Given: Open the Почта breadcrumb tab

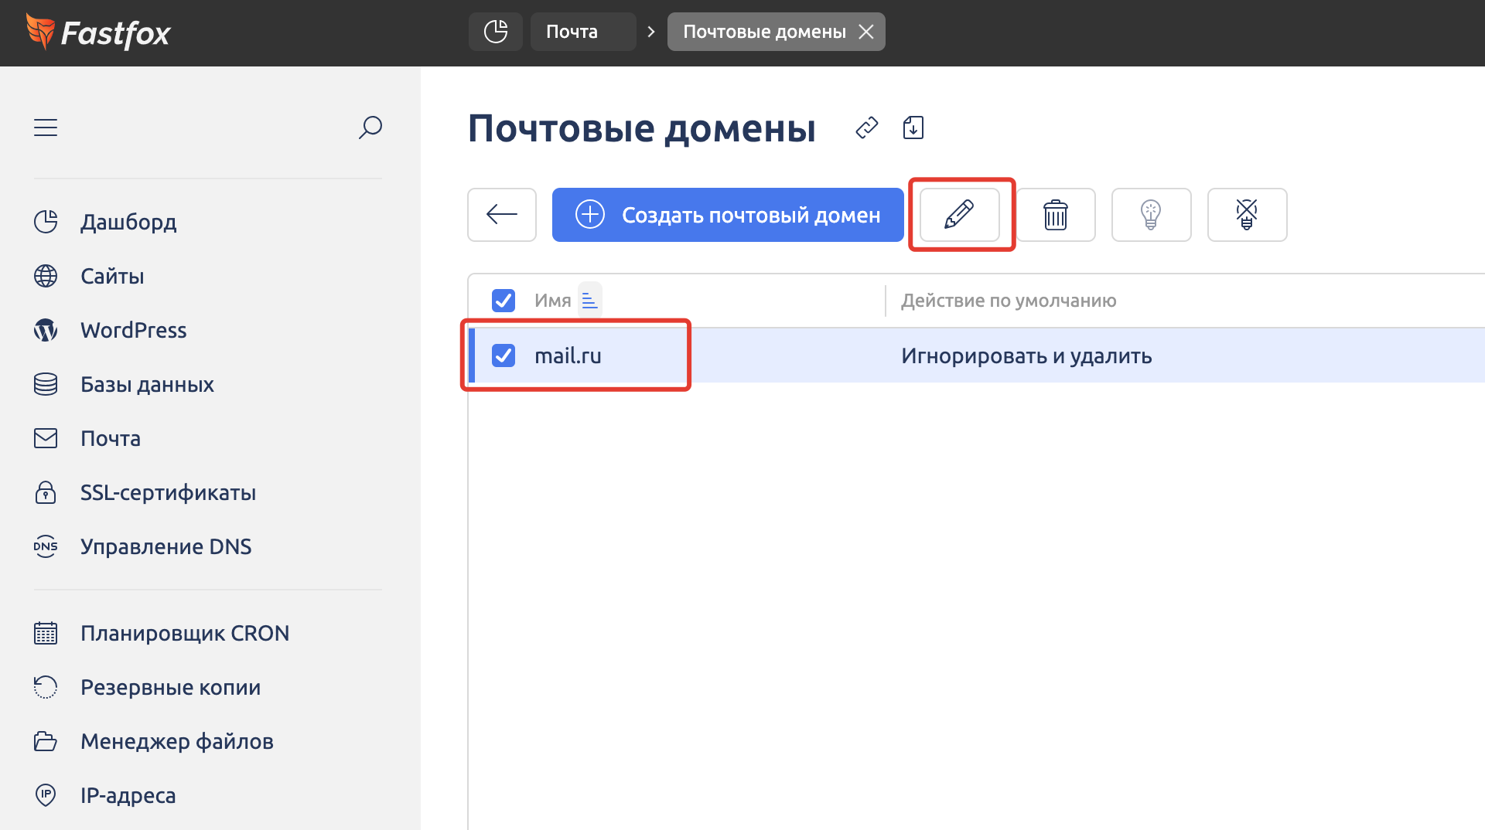Looking at the screenshot, I should click(572, 32).
